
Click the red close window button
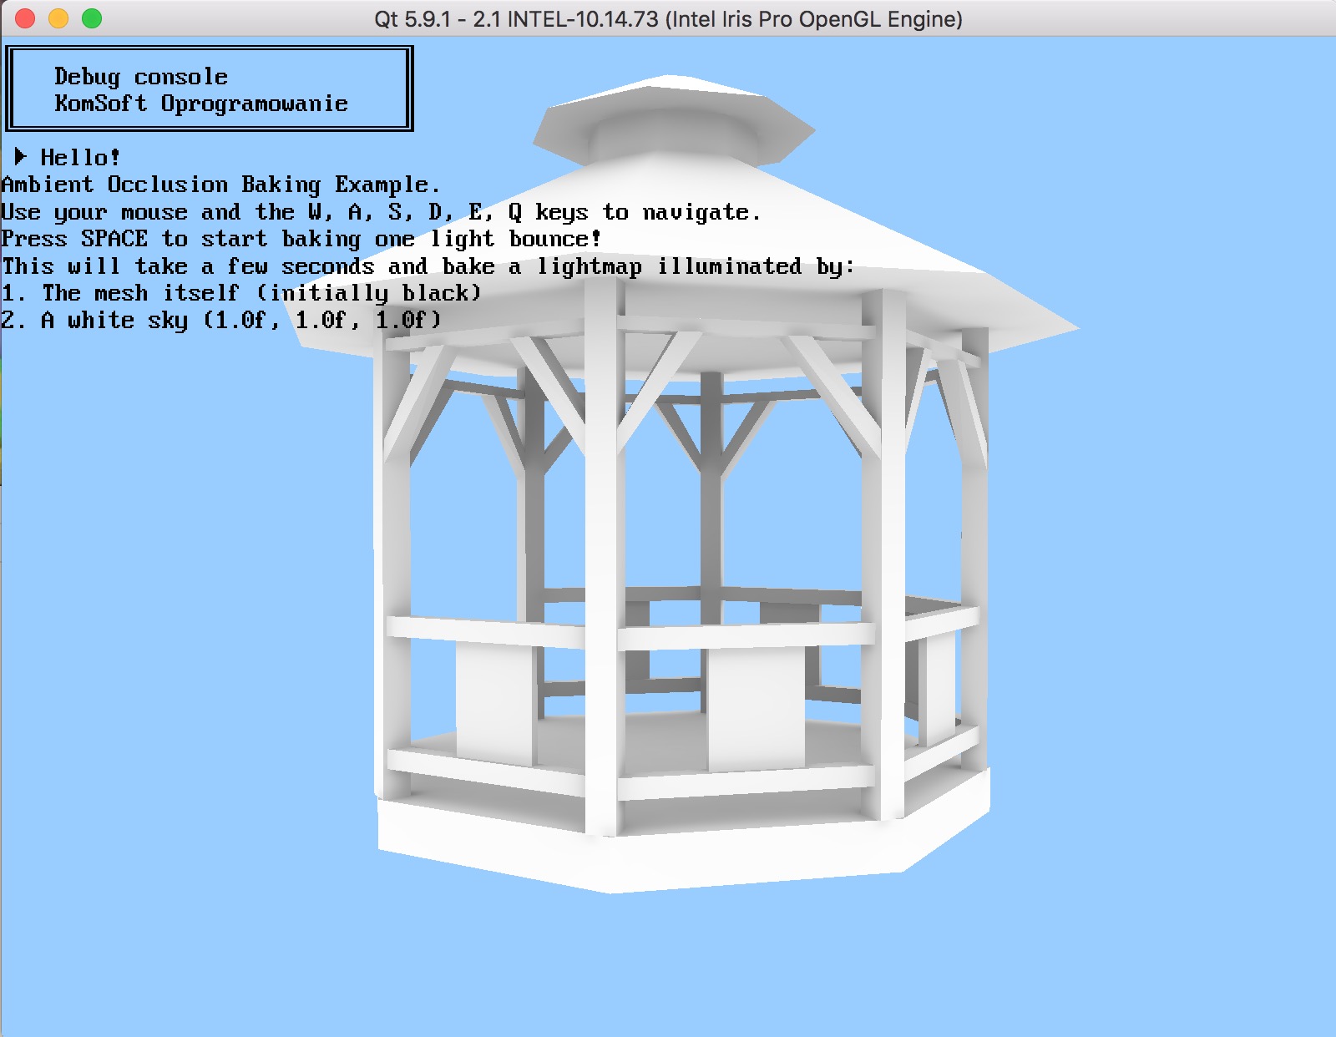click(x=25, y=18)
